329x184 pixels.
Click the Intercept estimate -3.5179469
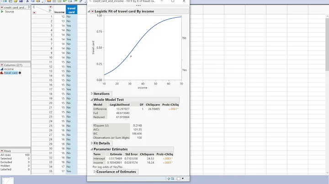(115, 158)
